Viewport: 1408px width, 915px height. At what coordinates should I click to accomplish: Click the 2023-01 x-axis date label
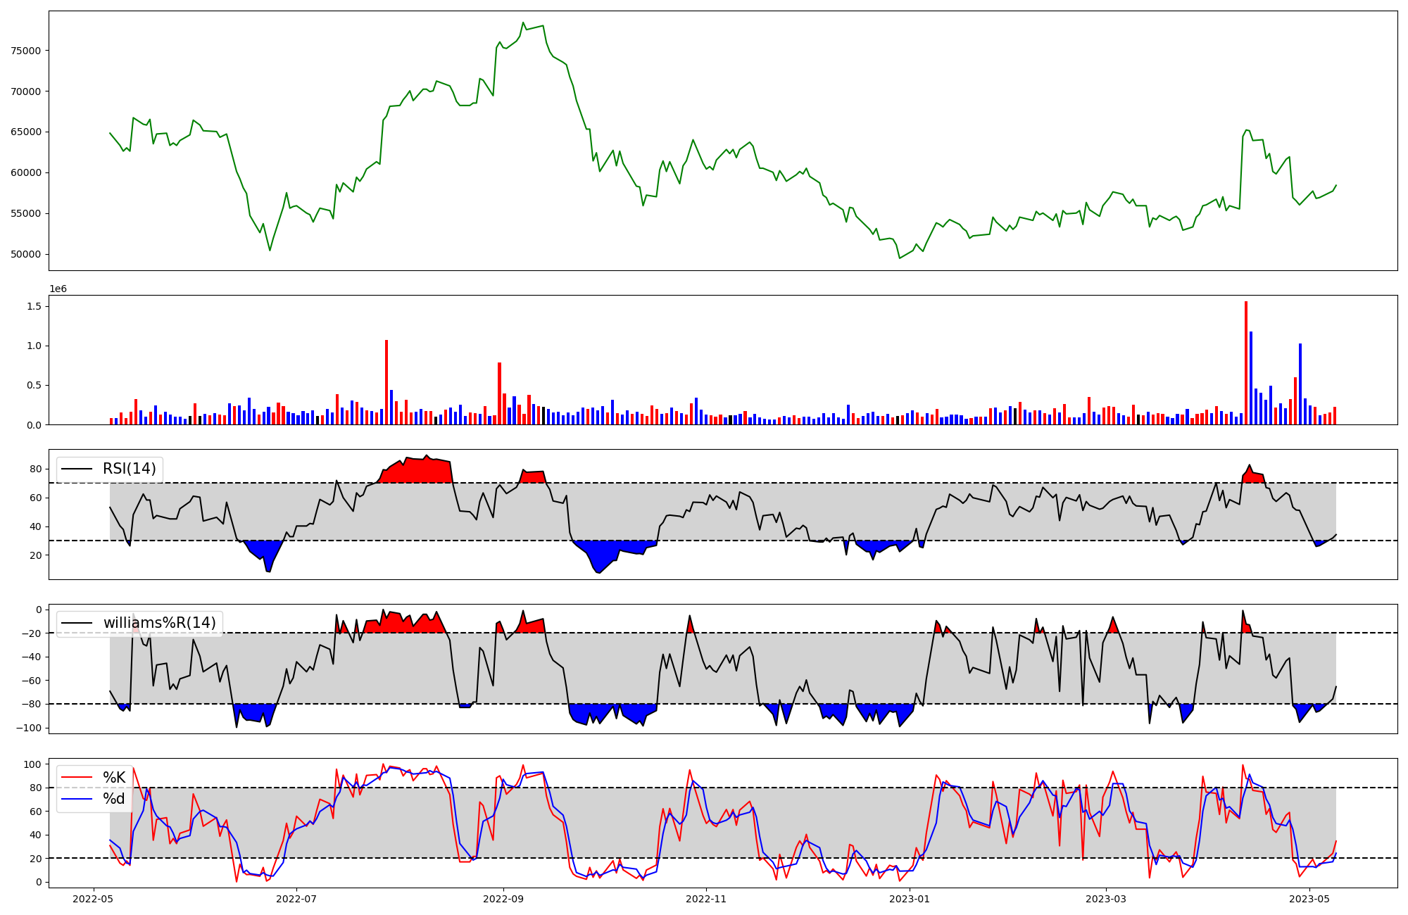click(910, 899)
